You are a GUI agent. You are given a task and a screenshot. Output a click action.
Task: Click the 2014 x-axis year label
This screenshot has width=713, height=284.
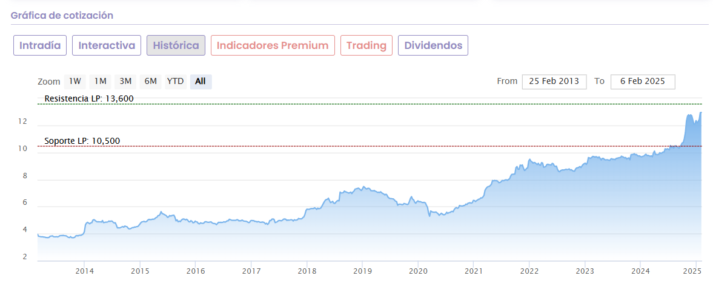(x=84, y=271)
